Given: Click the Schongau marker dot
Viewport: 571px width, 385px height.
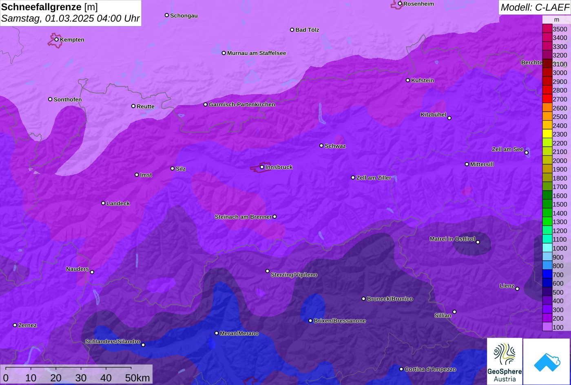Looking at the screenshot, I should 167,15.
